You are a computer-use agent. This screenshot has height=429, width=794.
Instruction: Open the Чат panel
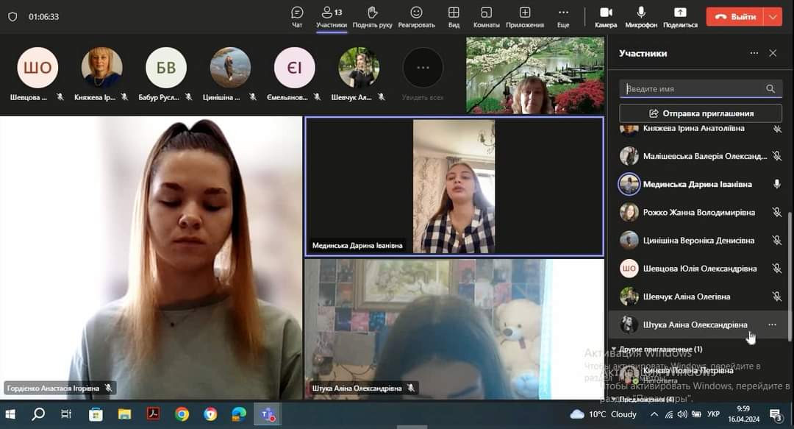(297, 17)
